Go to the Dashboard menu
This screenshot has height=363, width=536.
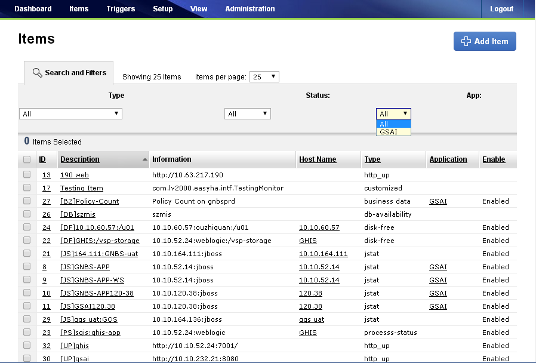click(33, 9)
